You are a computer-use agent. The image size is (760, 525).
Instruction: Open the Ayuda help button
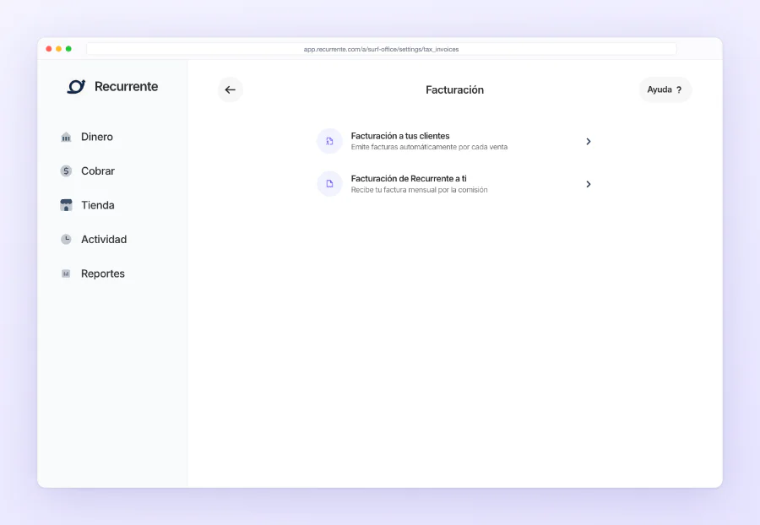click(x=665, y=89)
